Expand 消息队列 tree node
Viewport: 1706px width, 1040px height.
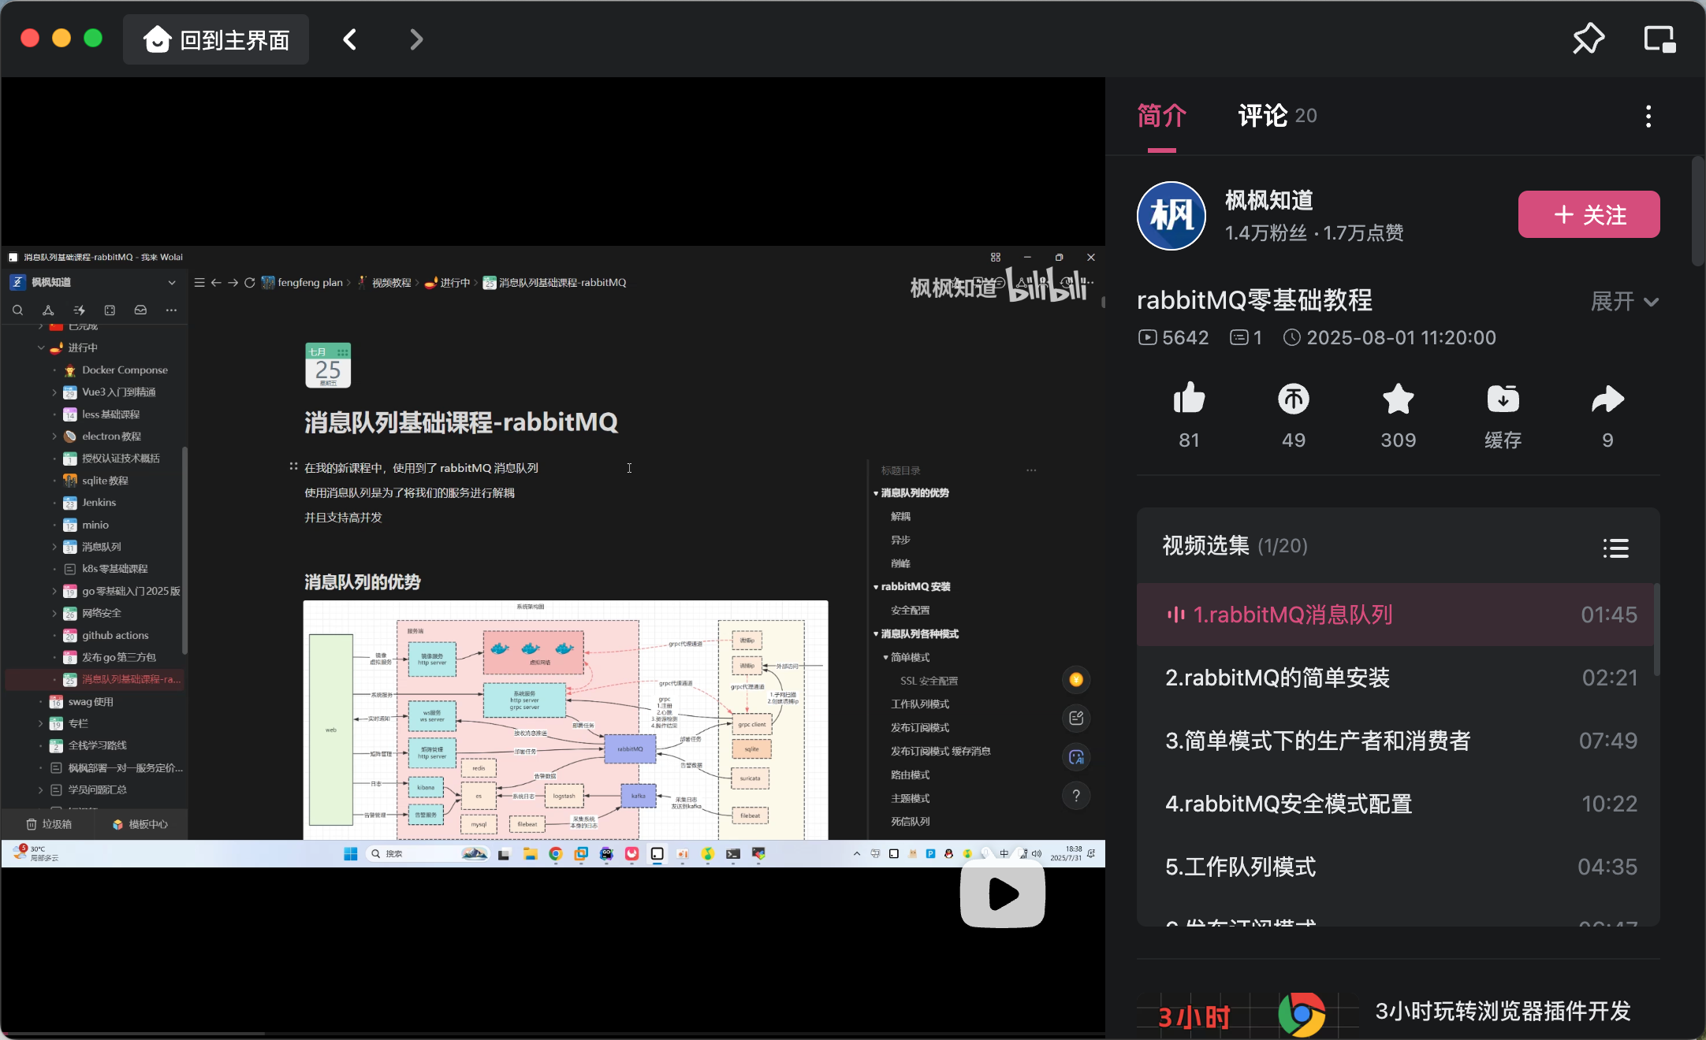pos(54,547)
